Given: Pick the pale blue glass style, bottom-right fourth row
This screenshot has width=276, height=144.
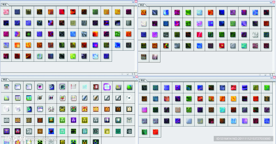Looking at the screenshot, I should coord(189,121).
